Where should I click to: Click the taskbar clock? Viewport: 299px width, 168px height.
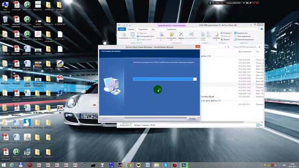292,165
